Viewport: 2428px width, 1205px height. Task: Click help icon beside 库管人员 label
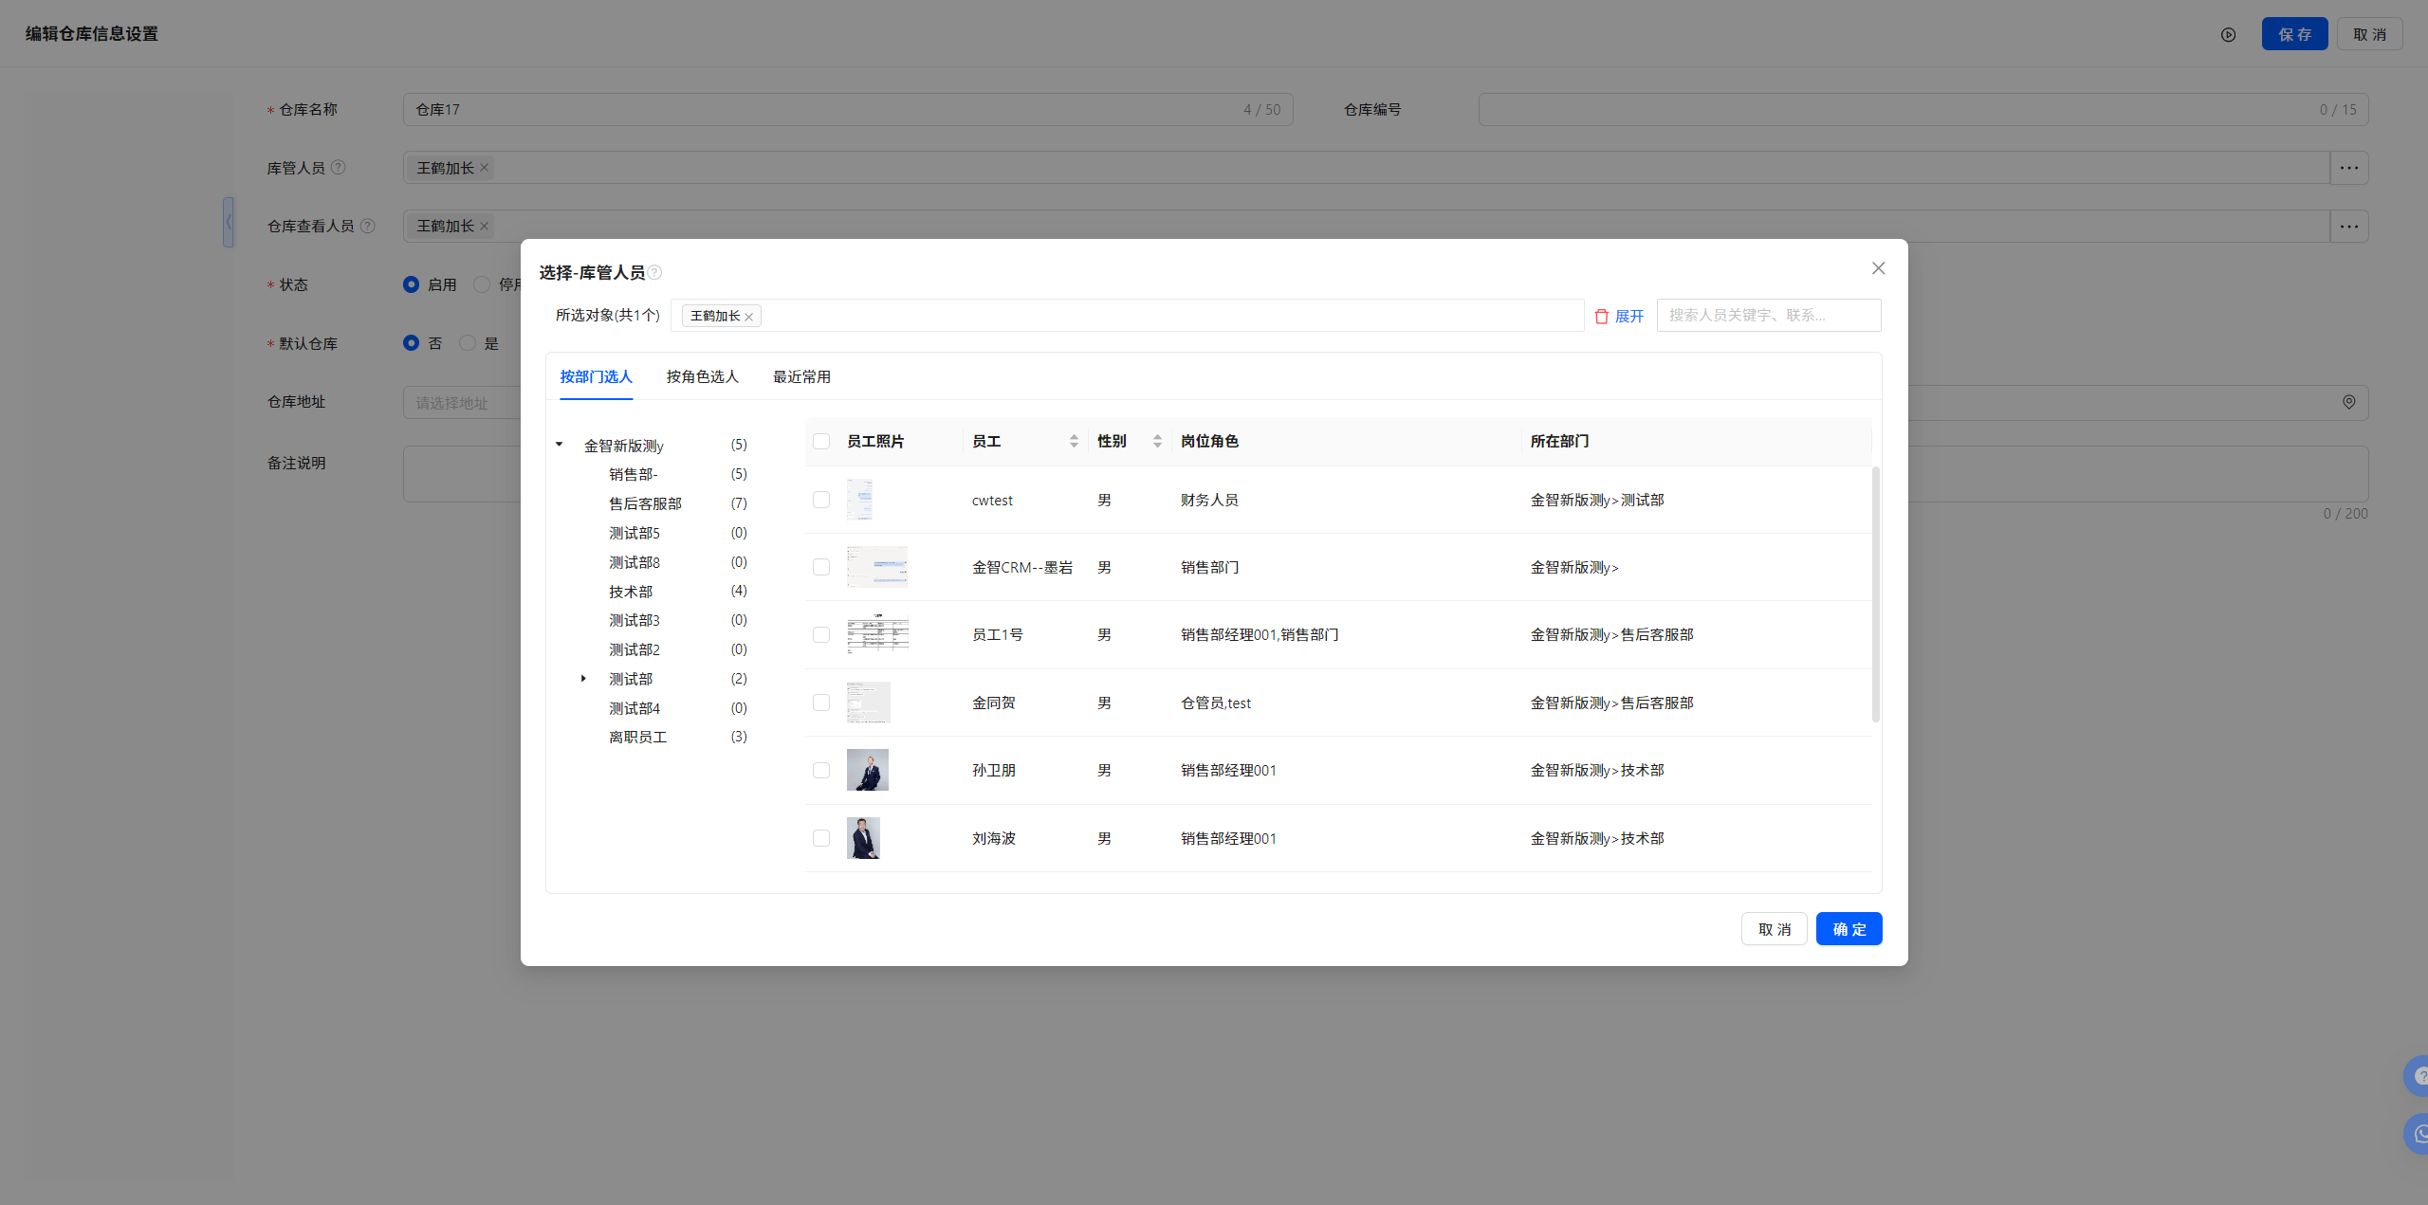click(x=338, y=168)
